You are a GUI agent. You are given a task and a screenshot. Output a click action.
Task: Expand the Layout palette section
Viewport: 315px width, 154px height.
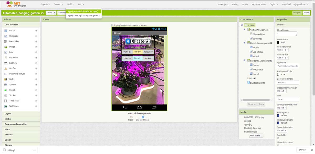(x=21, y=114)
